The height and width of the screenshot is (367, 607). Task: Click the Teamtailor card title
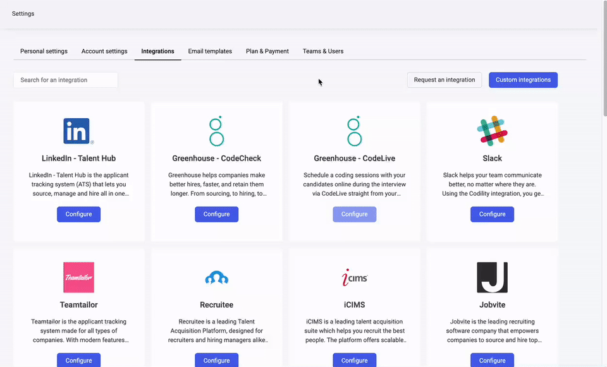tap(78, 304)
